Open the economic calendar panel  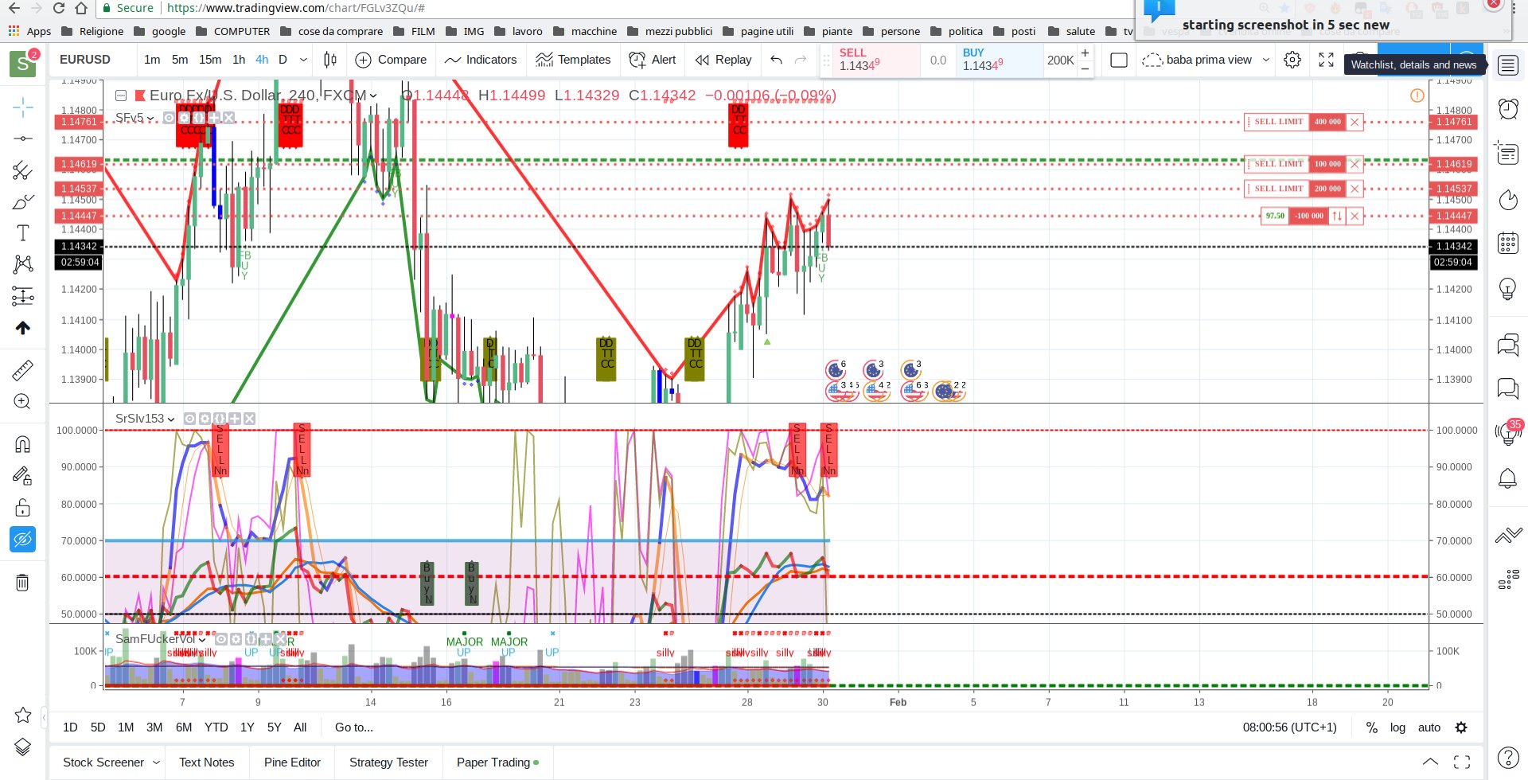coord(1508,243)
